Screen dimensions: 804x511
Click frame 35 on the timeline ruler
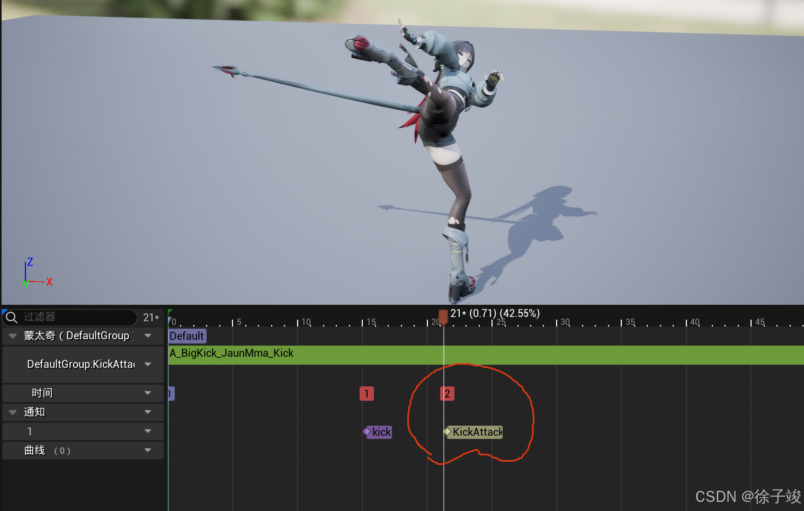tap(630, 322)
